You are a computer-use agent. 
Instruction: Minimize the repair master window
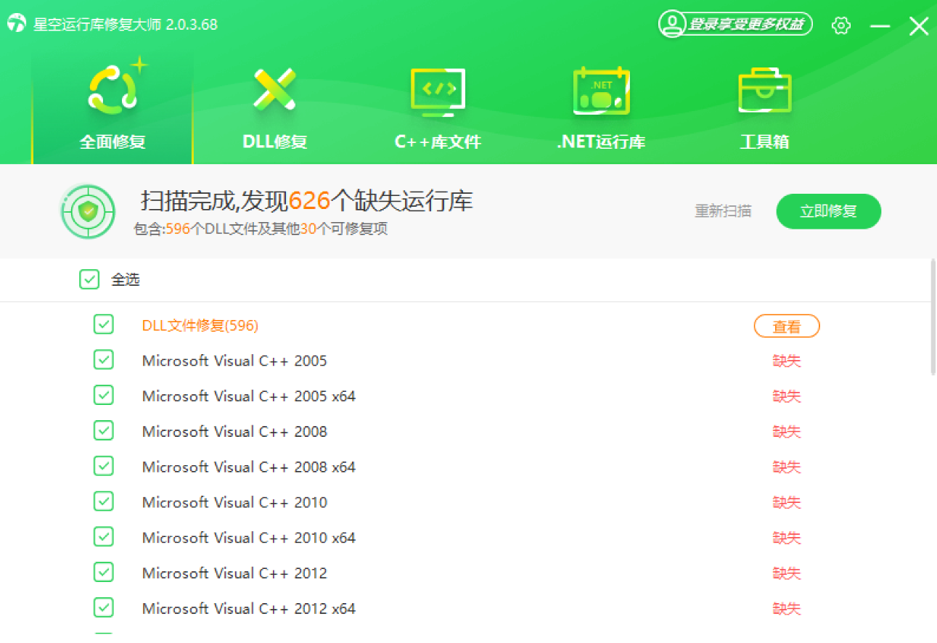pyautogui.click(x=880, y=26)
